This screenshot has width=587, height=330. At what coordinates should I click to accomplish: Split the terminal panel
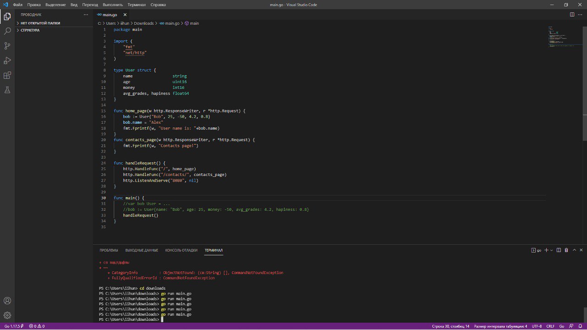click(x=559, y=250)
